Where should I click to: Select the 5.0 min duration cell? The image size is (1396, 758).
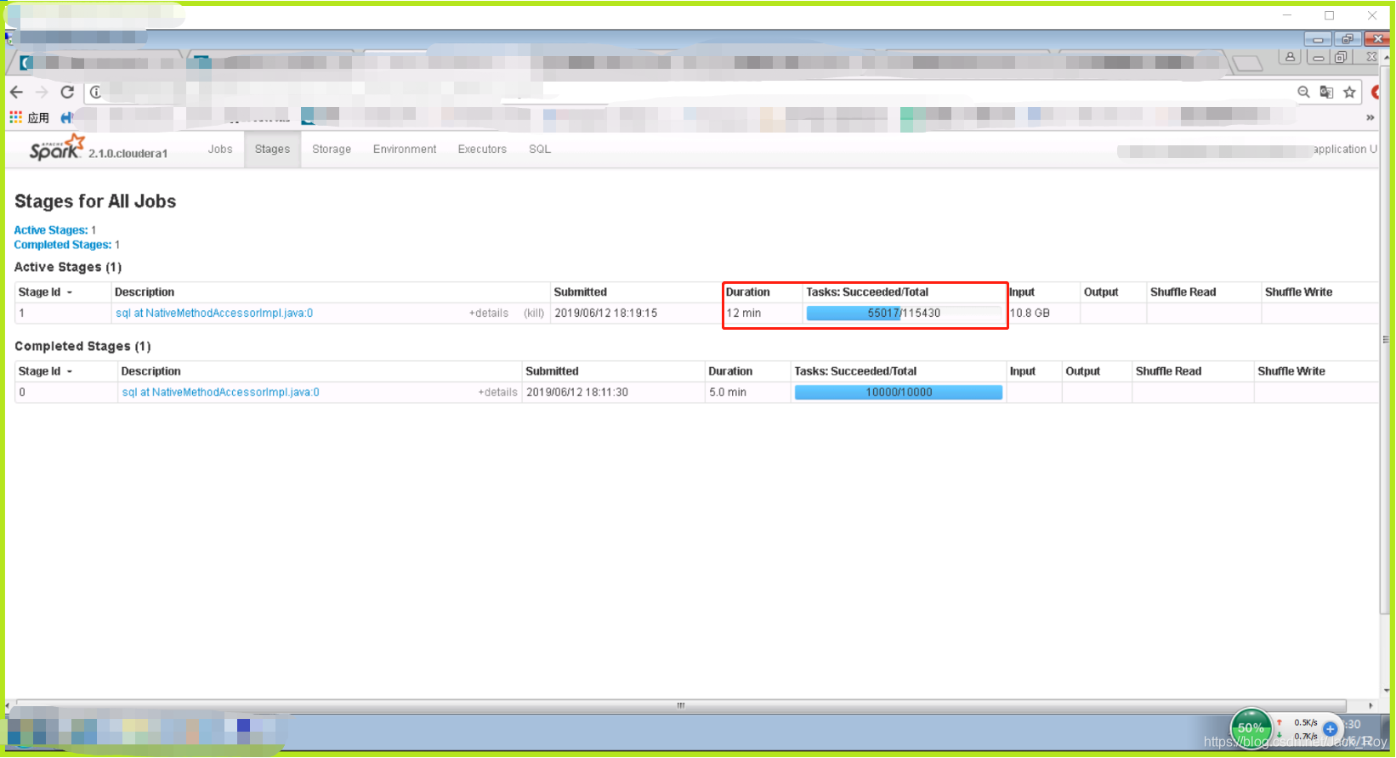[x=728, y=392]
